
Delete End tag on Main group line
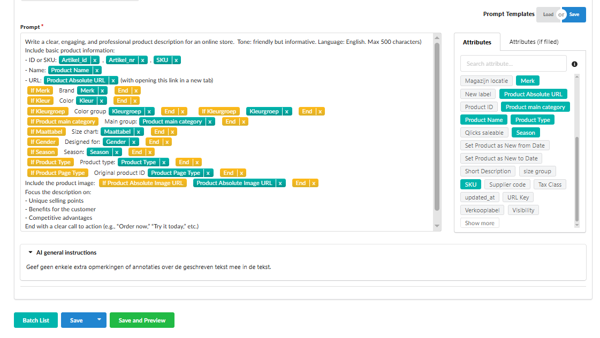(x=244, y=121)
